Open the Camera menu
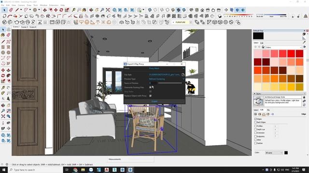309x173 pixels. [x=21, y=5]
